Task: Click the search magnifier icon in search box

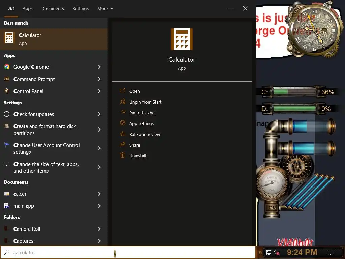Action: tap(7, 252)
